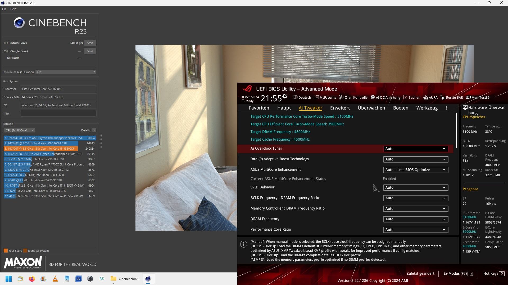Open AURA lighting settings
This screenshot has width=508, height=285.
430,97
